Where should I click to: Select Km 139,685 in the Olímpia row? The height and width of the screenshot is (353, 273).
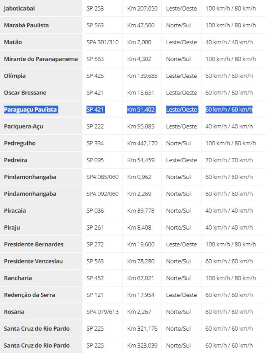pyautogui.click(x=142, y=76)
